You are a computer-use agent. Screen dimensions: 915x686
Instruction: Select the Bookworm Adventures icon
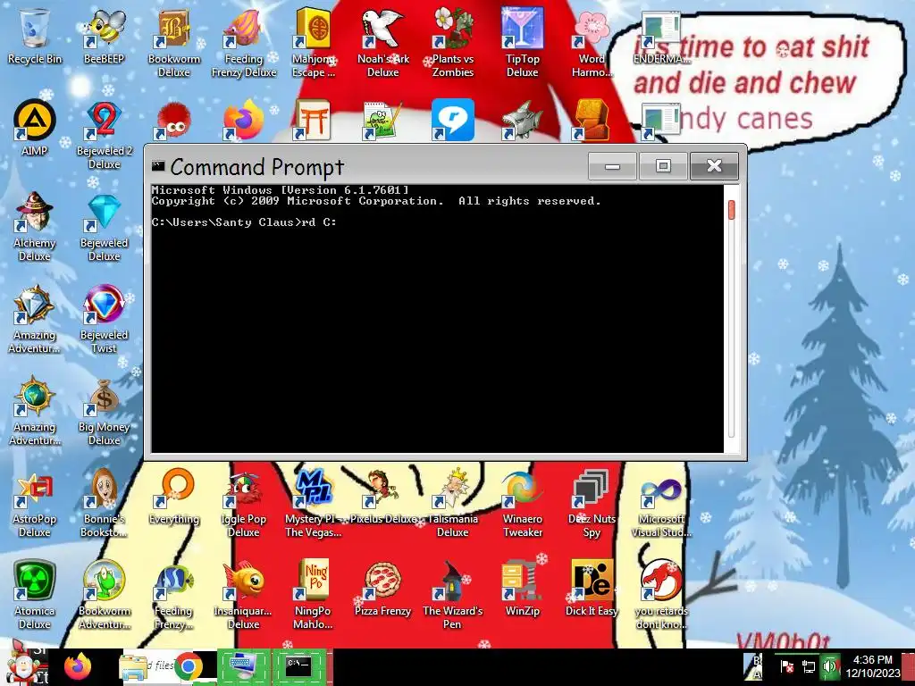pyautogui.click(x=104, y=595)
